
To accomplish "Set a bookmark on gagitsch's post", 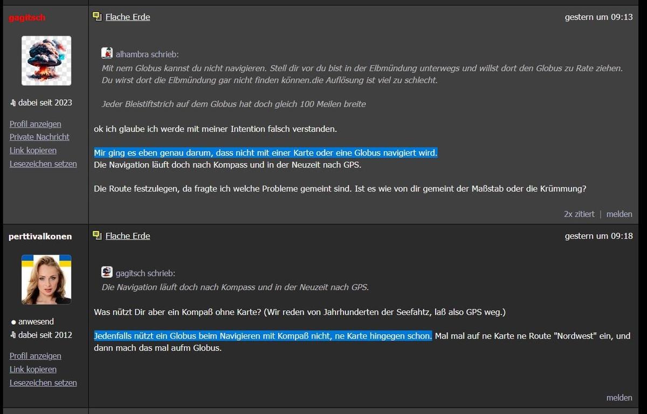I will click(43, 164).
